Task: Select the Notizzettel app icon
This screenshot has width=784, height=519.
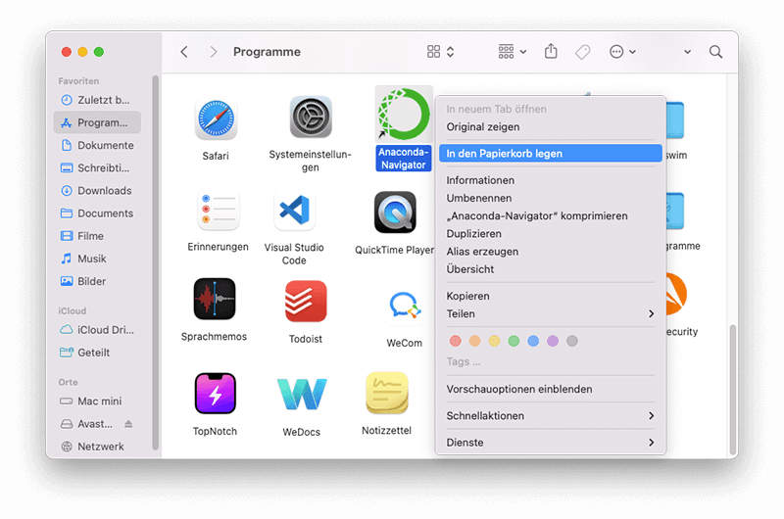Action: (x=386, y=393)
